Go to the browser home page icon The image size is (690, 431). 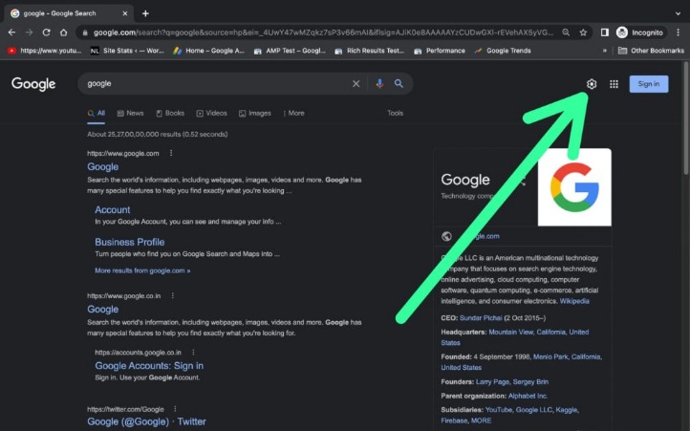pos(65,32)
